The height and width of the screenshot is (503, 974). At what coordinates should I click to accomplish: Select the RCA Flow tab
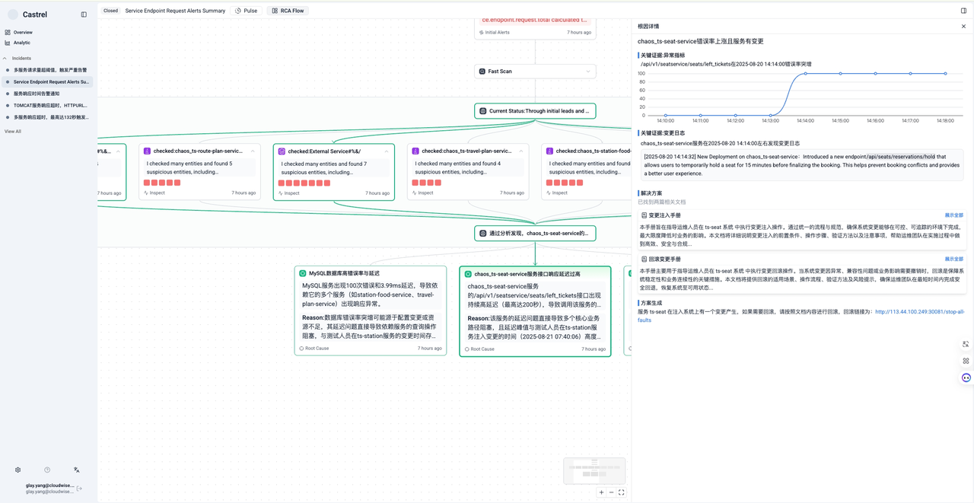288,11
